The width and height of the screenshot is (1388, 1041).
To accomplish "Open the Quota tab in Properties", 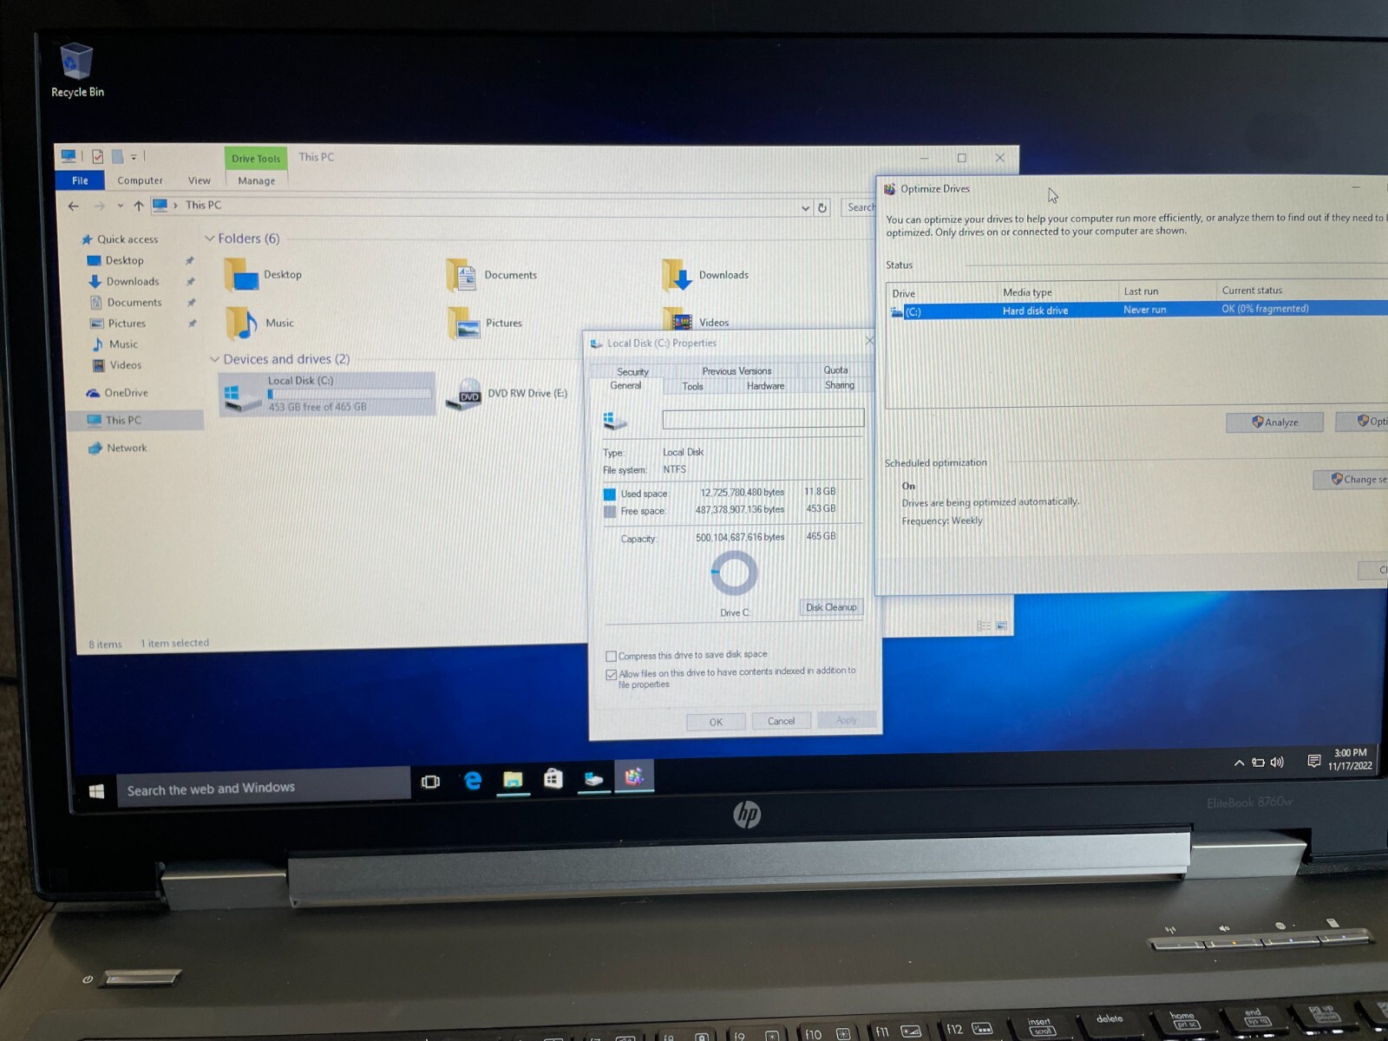I will tap(835, 370).
